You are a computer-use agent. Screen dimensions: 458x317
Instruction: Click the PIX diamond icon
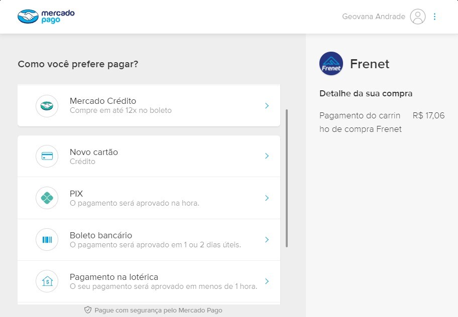tap(47, 198)
